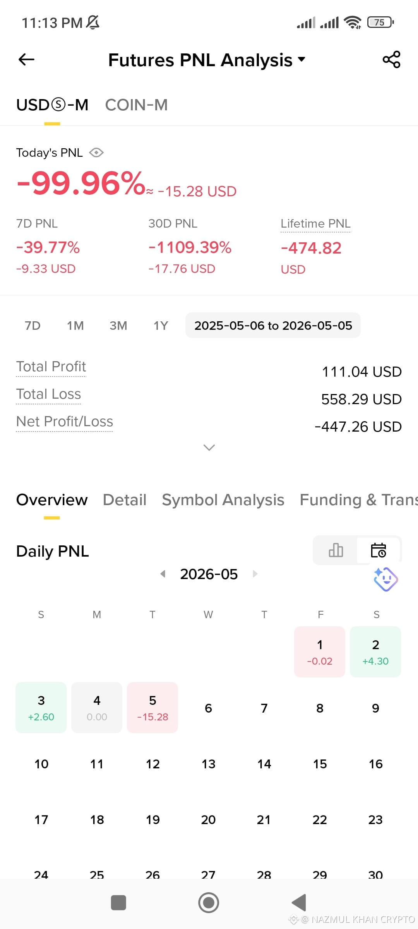Open the Symbol Analysis tab

[223, 500]
